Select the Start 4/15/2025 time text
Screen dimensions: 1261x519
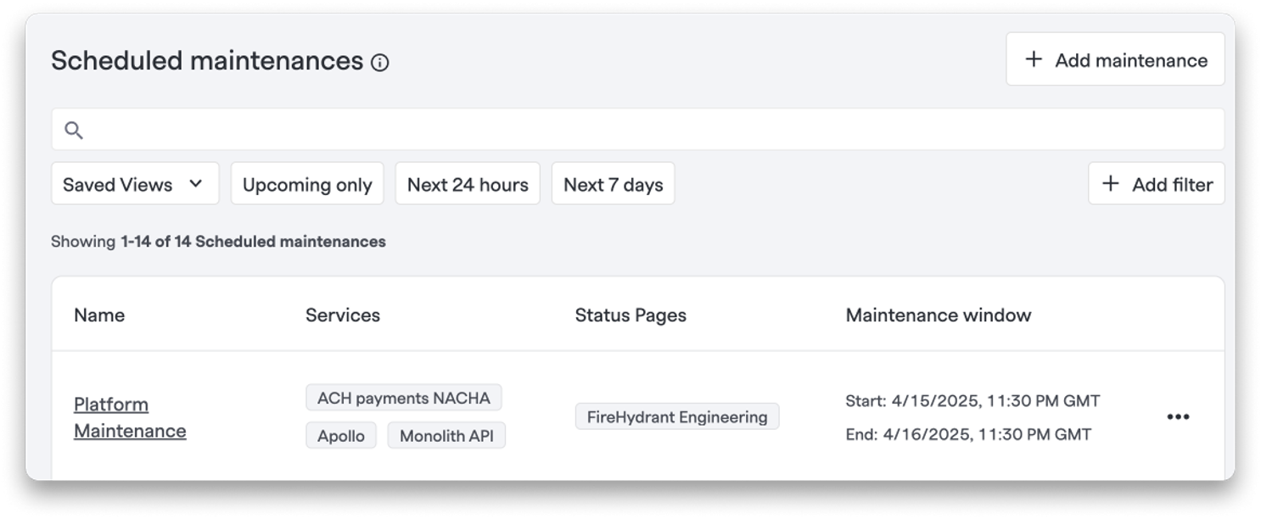coord(972,400)
